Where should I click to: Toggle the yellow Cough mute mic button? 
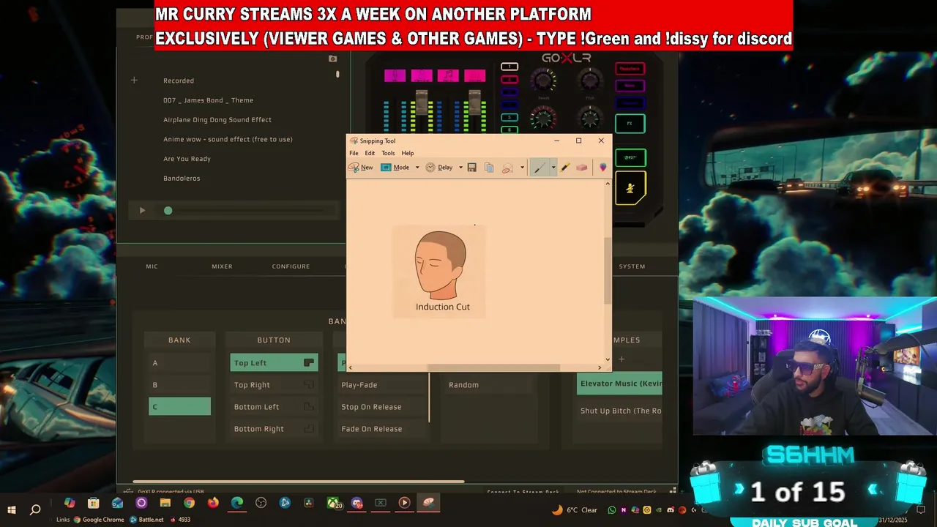click(630, 188)
